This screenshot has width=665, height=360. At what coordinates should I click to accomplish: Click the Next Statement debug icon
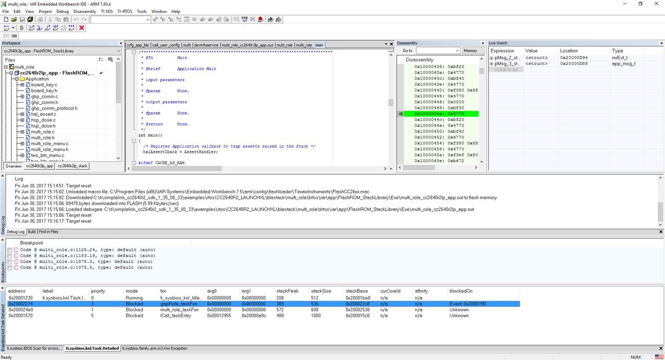click(56, 28)
